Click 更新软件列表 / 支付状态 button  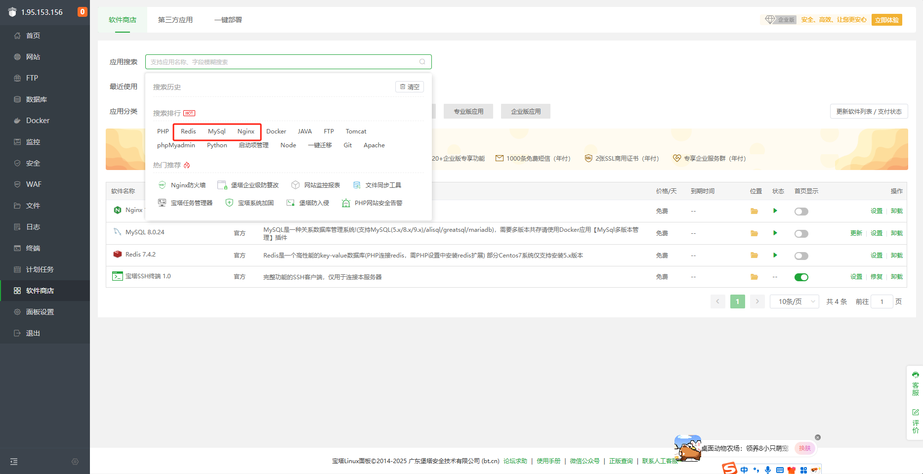pos(869,111)
